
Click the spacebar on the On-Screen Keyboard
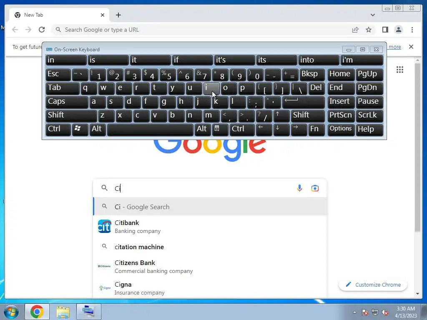point(150,130)
